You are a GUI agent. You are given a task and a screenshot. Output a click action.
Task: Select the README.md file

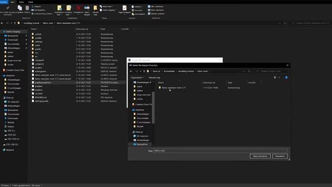click(x=40, y=97)
